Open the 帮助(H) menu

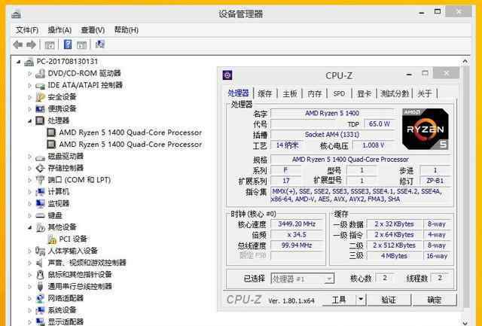pyautogui.click(x=126, y=30)
